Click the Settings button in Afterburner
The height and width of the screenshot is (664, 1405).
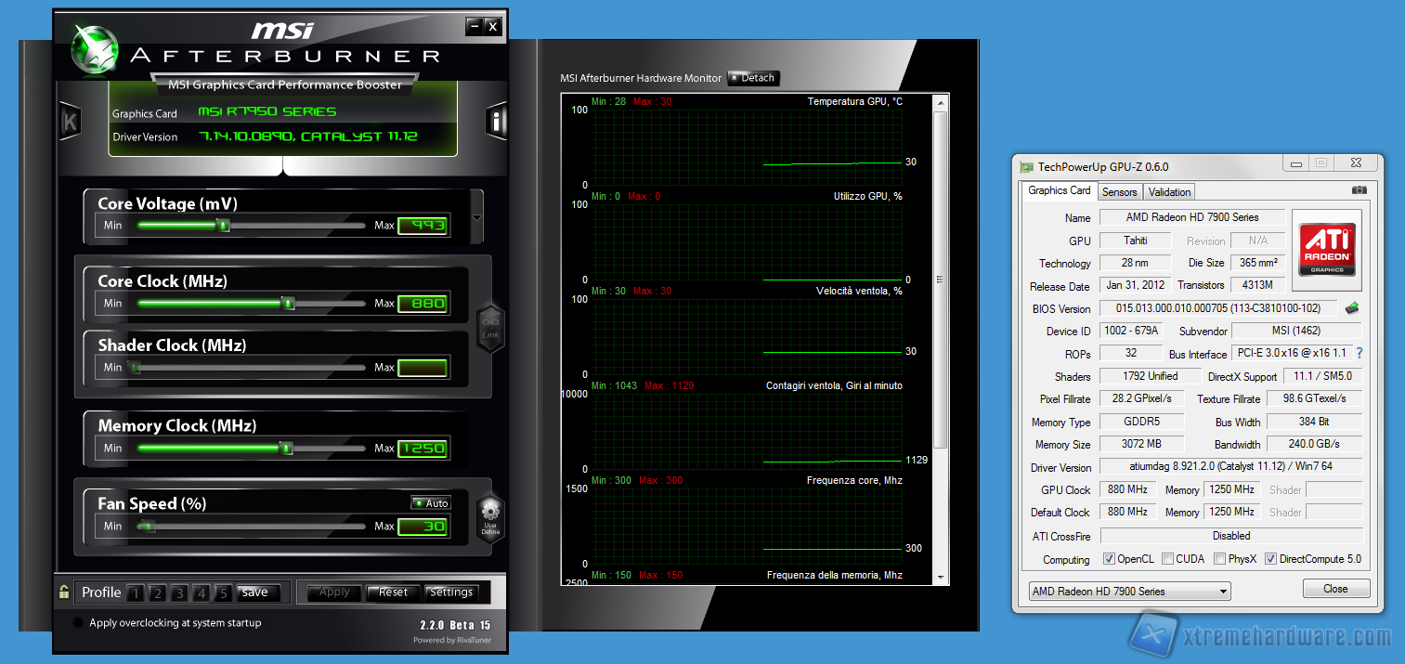click(x=451, y=592)
